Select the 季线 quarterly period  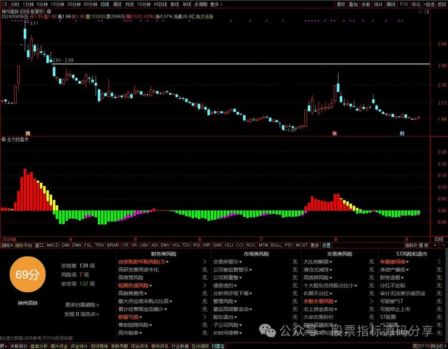175,4
